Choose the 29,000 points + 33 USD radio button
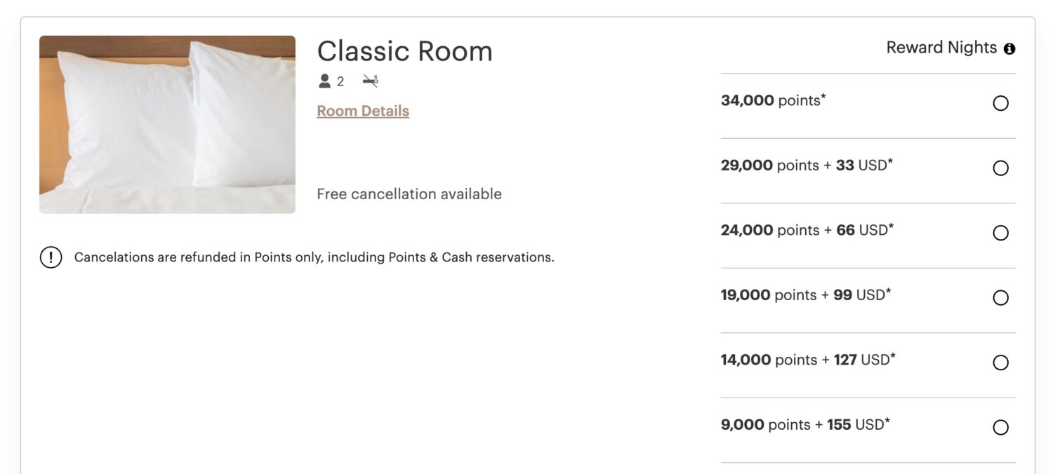 [x=1000, y=168]
